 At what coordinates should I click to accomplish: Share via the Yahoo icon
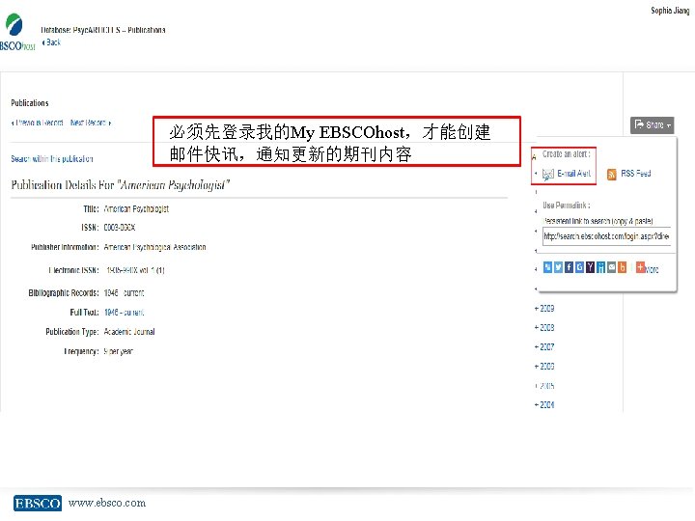[591, 267]
